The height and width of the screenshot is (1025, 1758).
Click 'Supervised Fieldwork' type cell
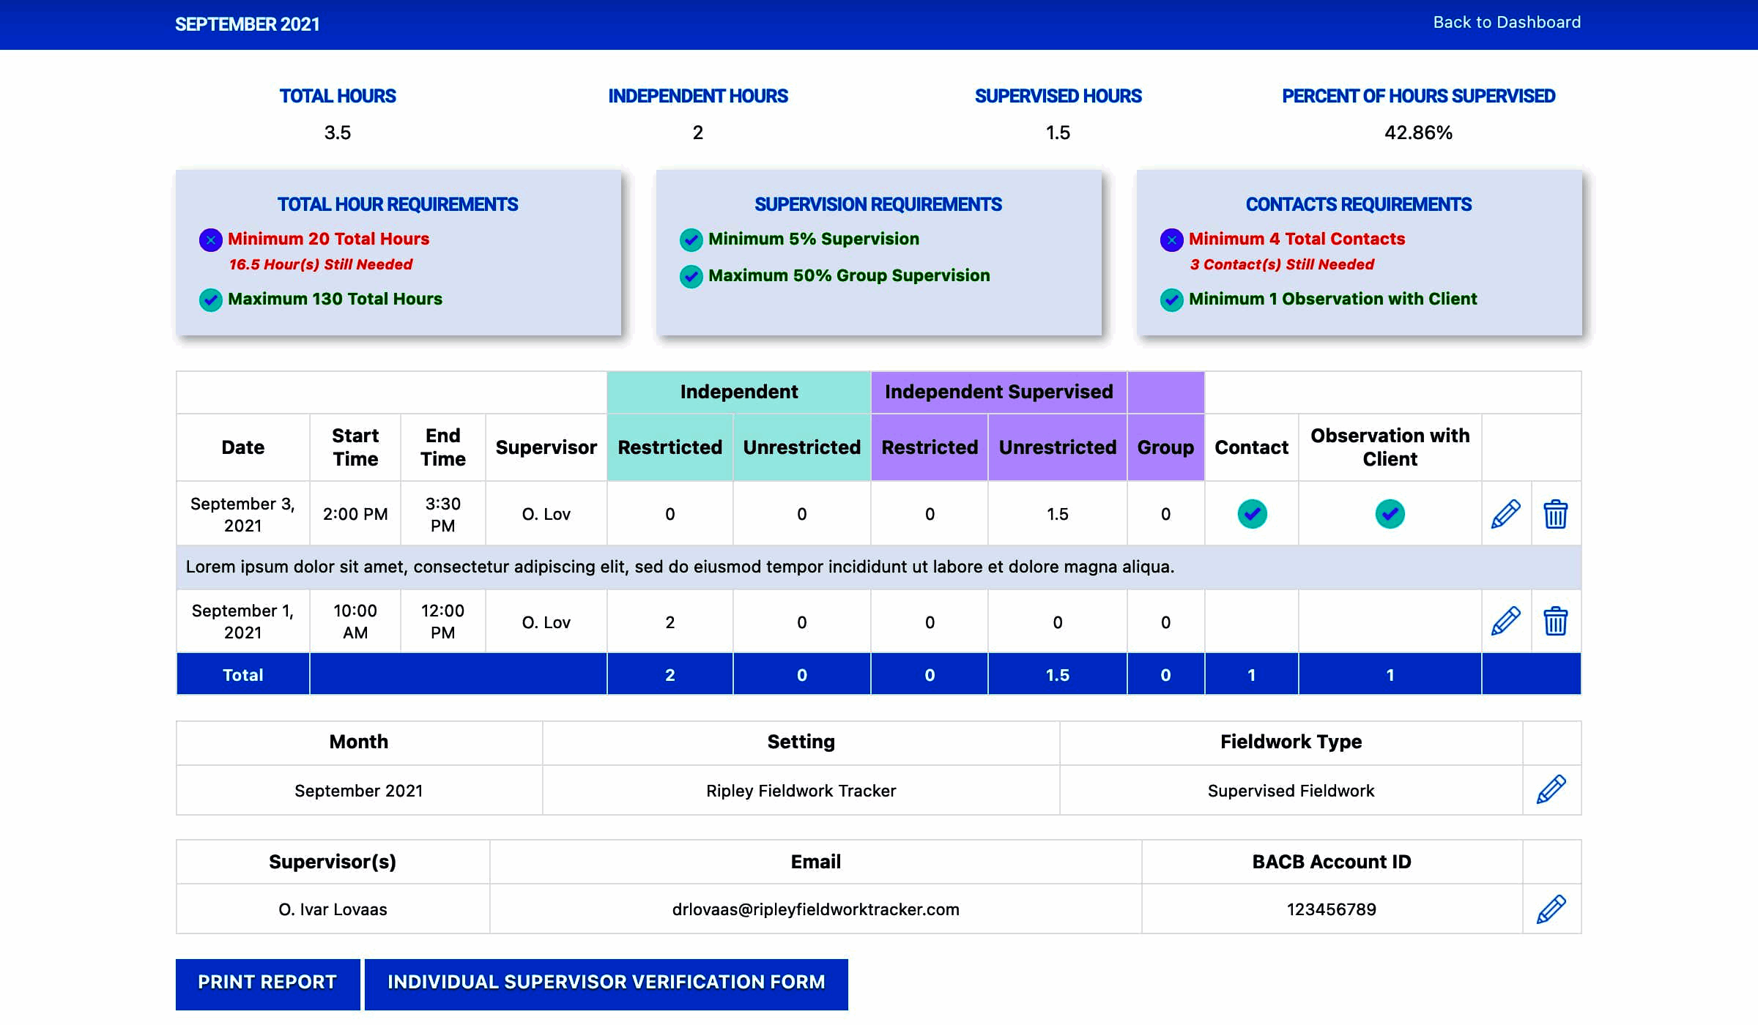[1291, 791]
